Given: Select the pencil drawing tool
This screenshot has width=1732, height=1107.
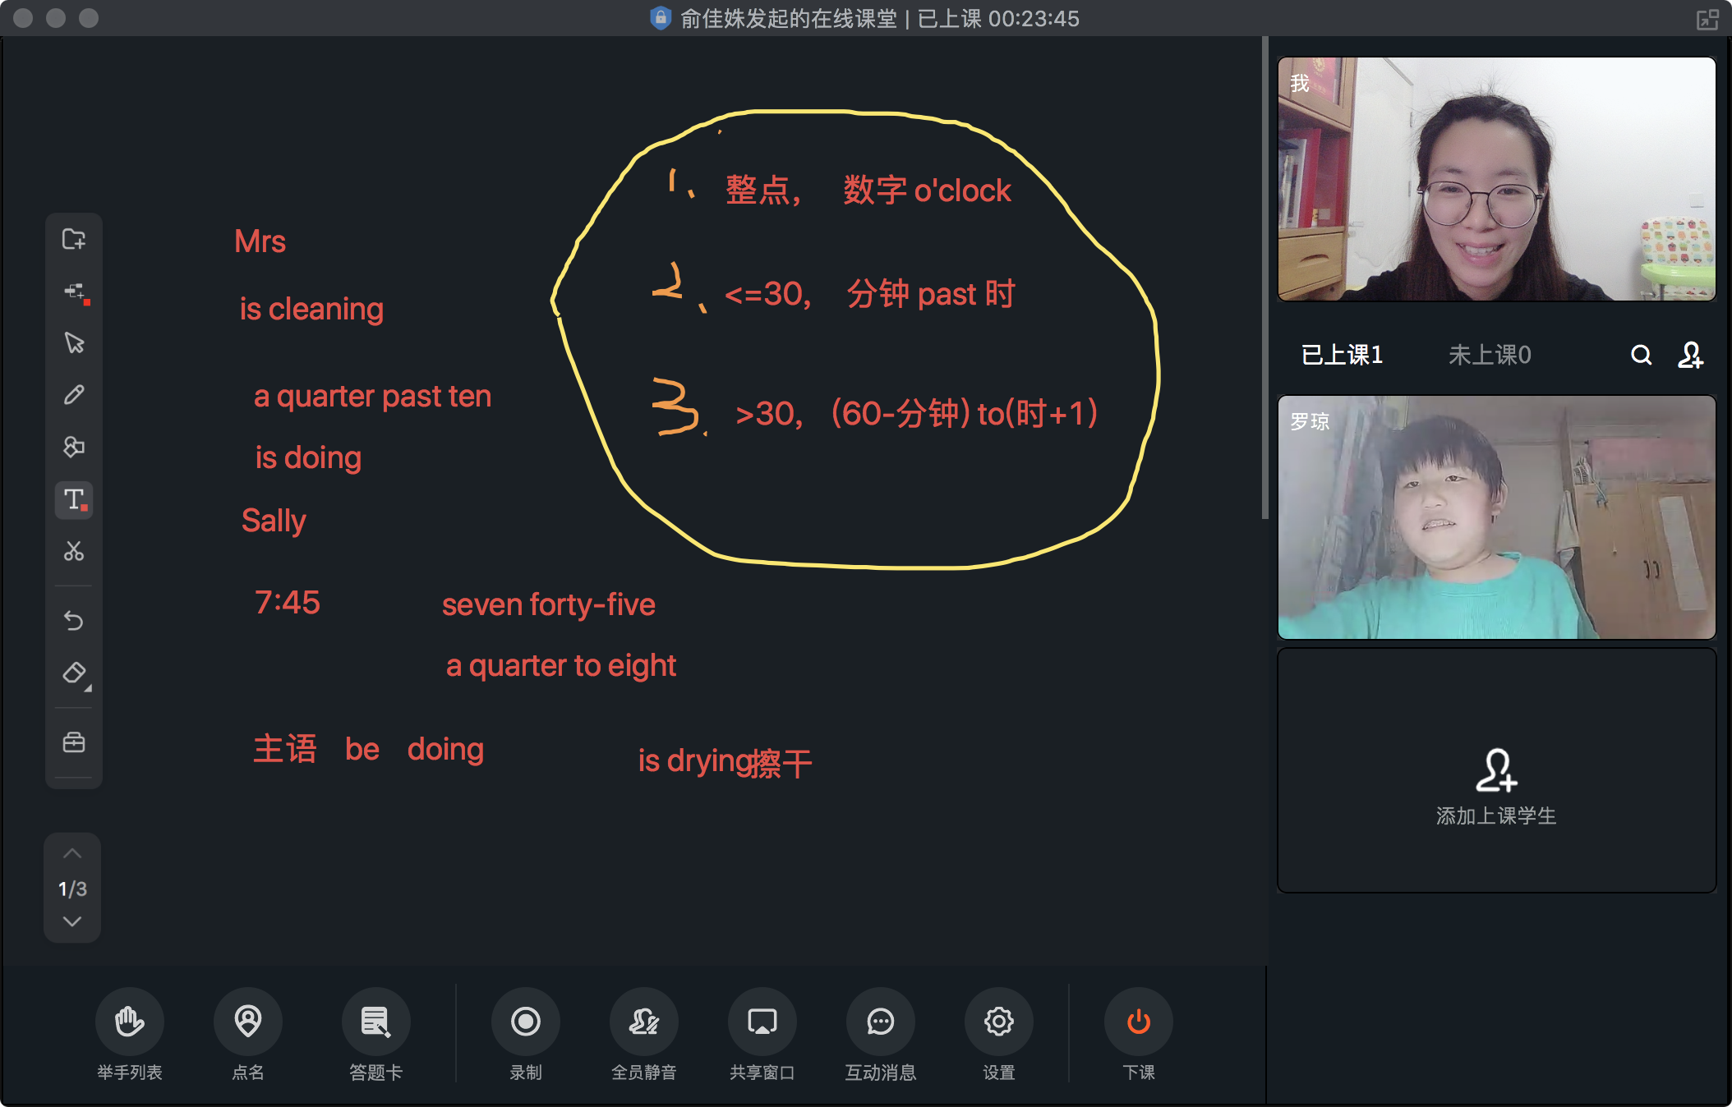Looking at the screenshot, I should pos(74,395).
